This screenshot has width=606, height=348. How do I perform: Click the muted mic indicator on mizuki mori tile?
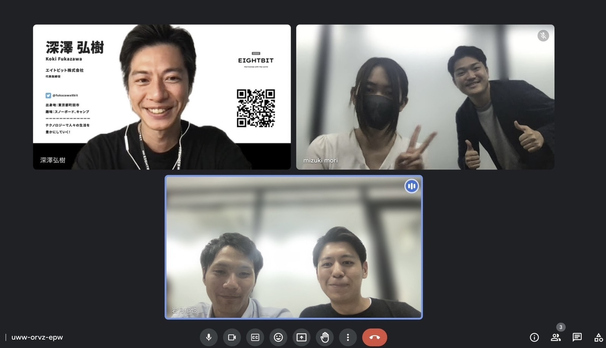coord(543,36)
